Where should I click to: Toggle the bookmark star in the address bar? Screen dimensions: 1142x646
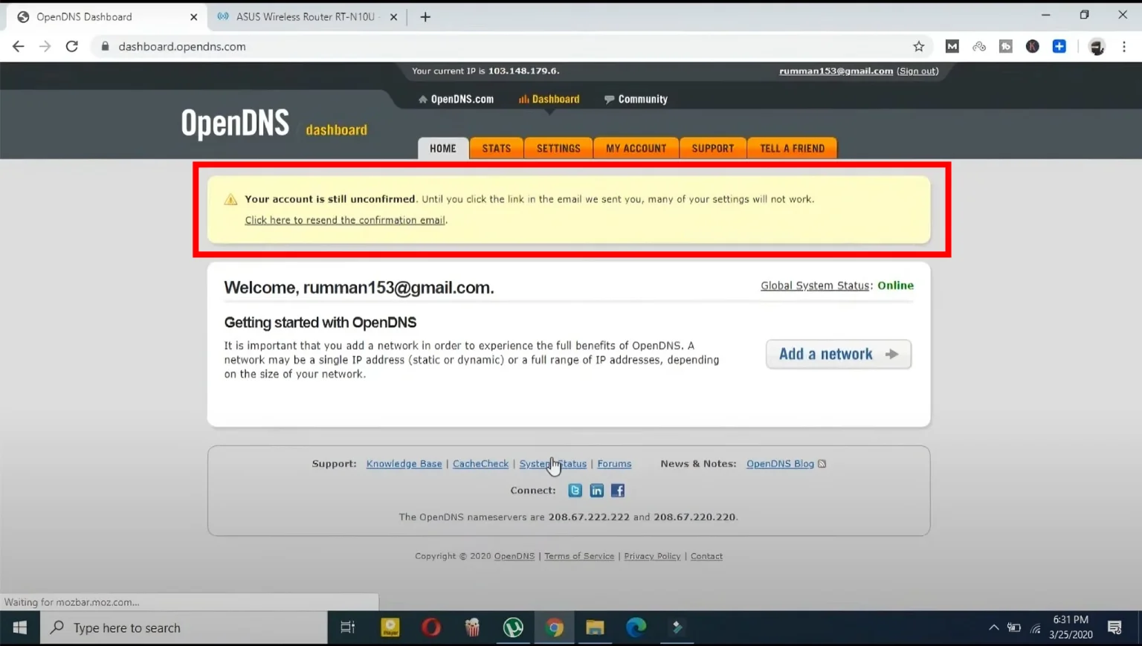click(919, 46)
